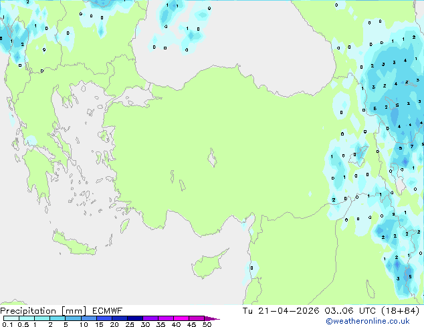Click the "Precipitation" title text
The width and height of the screenshot is (424, 327).
tap(28, 311)
